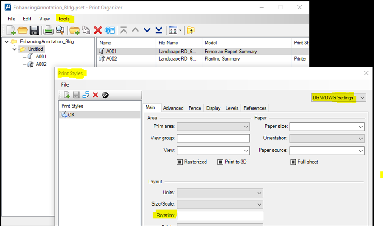Switch to the Advanced tab

tap(173, 108)
